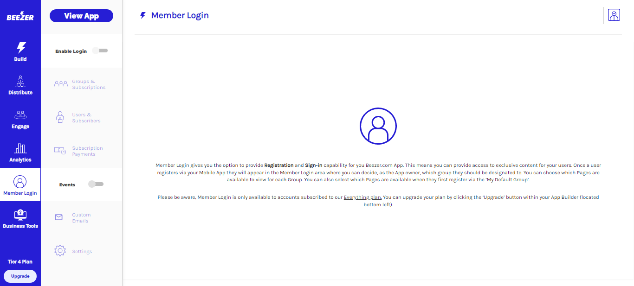Viewport: 634px width, 286px height.
Task: Click the large user avatar illustration
Action: click(x=378, y=126)
